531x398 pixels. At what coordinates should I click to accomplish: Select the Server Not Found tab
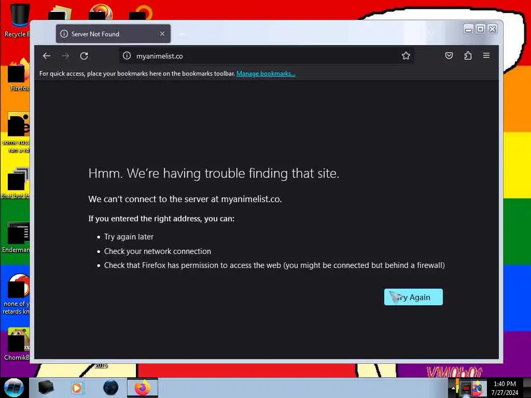tap(113, 34)
